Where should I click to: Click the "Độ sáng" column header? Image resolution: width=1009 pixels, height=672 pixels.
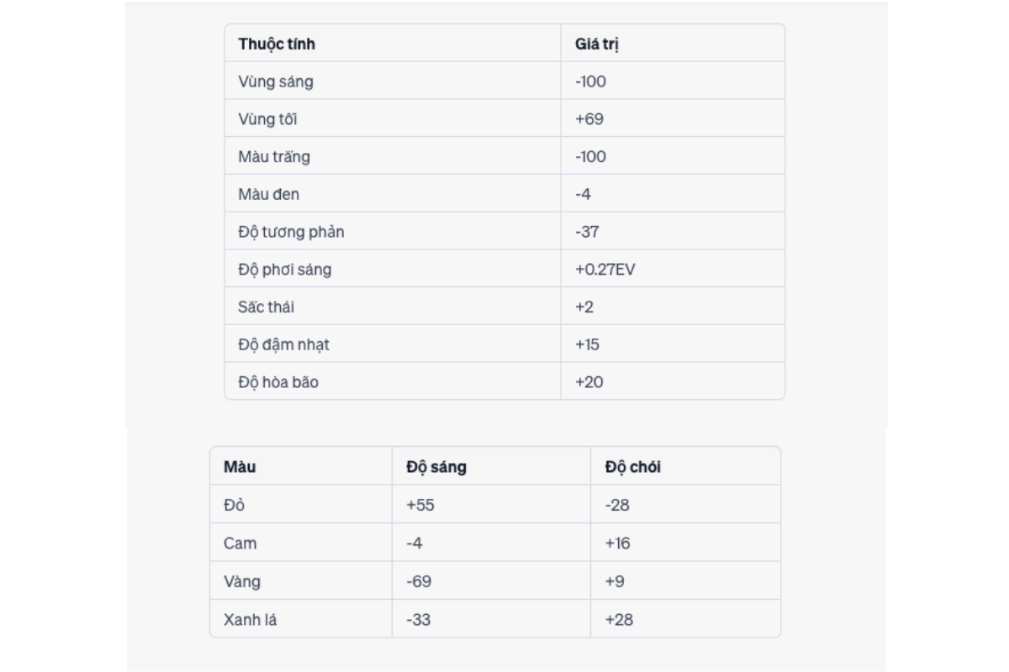(x=436, y=467)
